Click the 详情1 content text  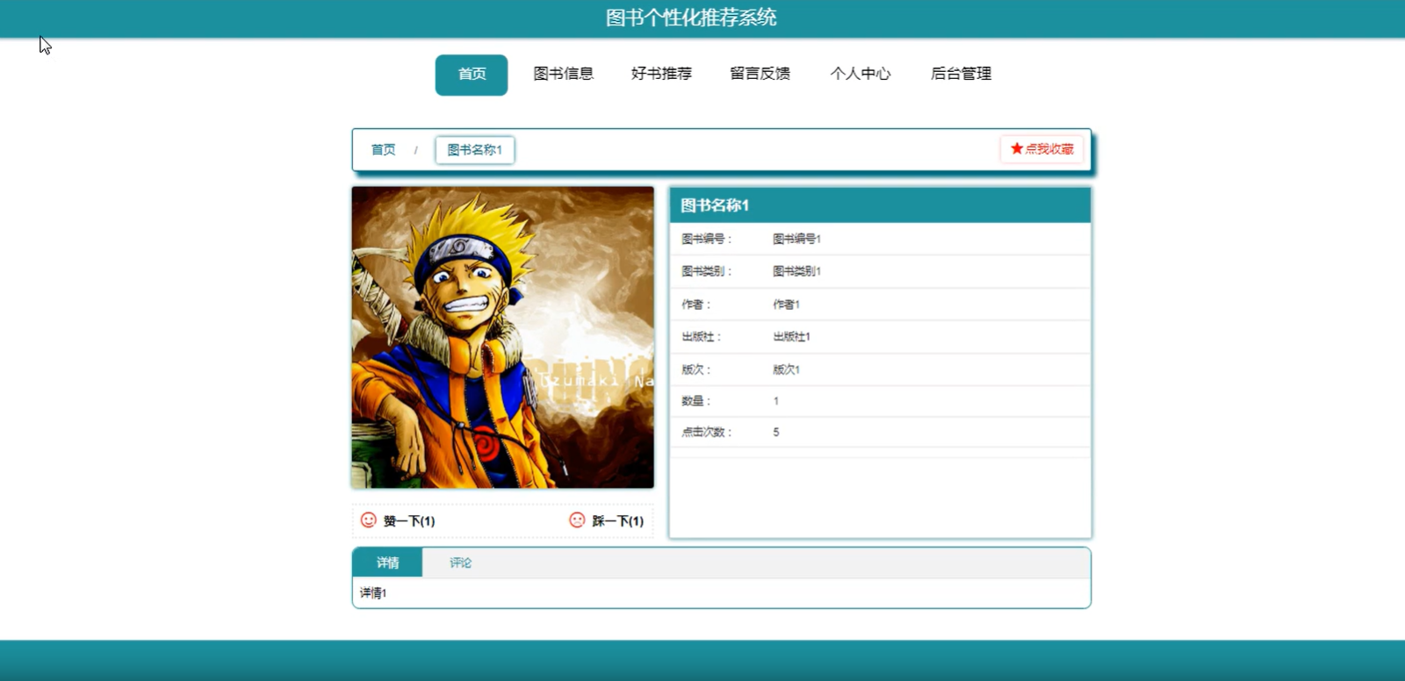click(x=373, y=593)
